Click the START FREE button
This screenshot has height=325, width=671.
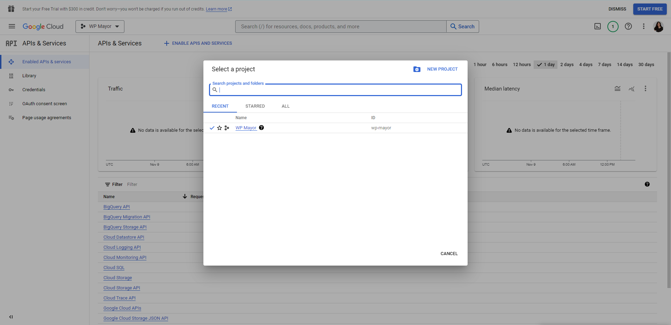coord(650,9)
